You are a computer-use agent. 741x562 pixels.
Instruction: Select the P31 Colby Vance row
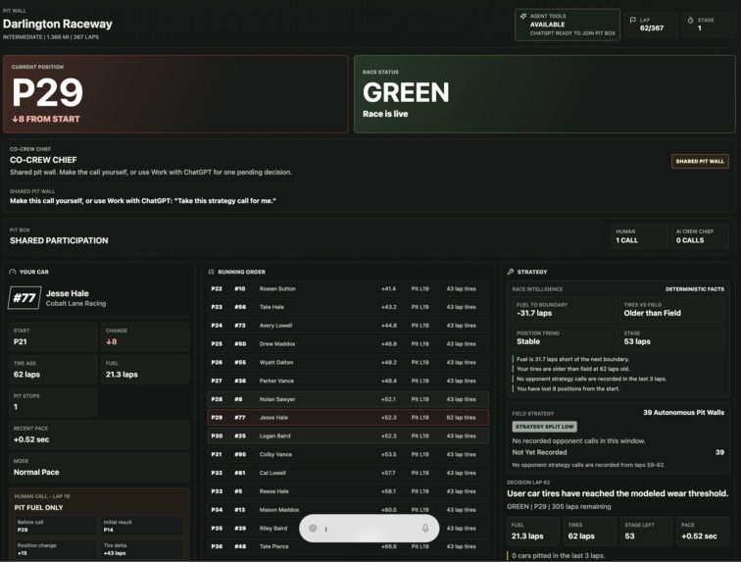point(348,455)
